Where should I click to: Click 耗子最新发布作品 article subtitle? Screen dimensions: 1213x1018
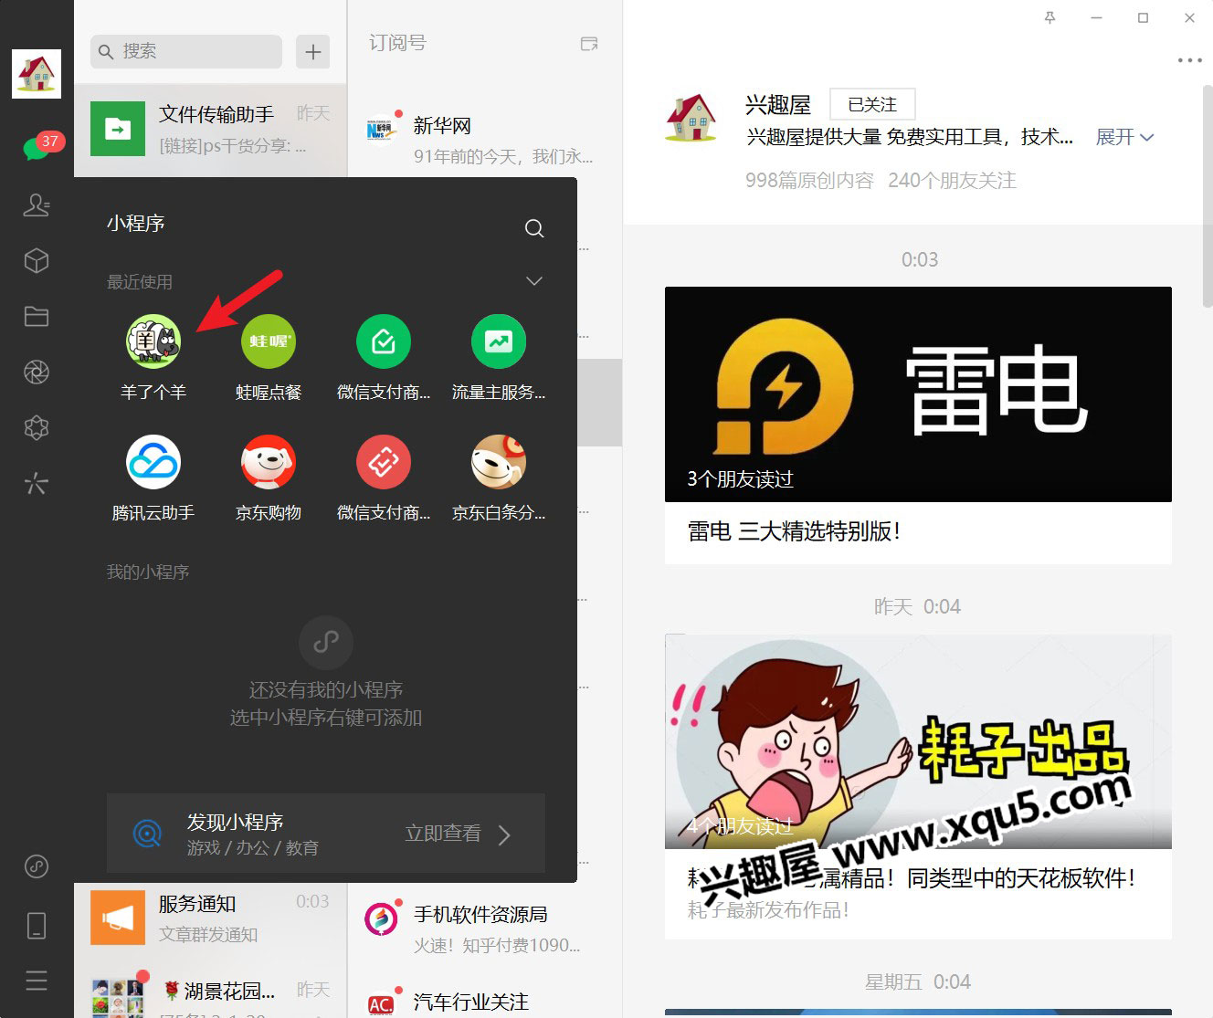pos(768,910)
